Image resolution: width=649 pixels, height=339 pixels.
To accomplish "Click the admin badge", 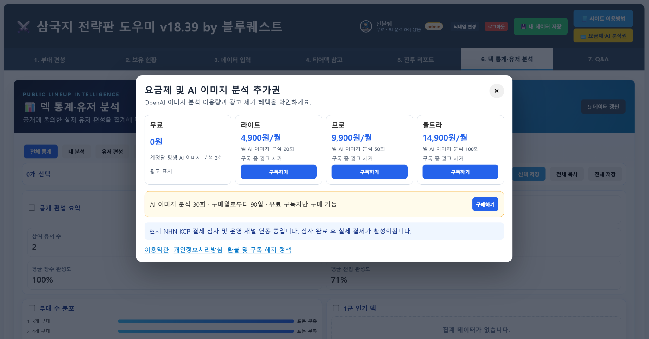I will (434, 27).
